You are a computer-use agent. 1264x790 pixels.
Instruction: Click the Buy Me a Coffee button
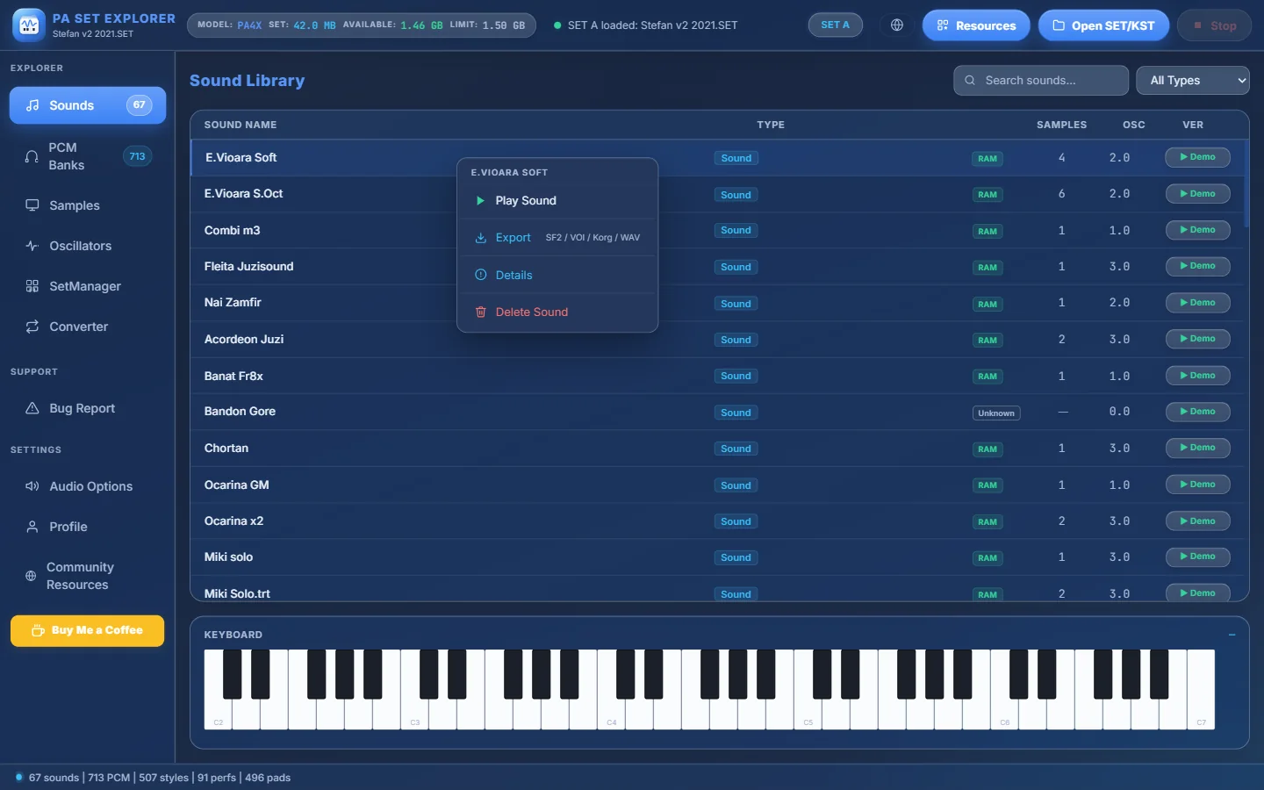coord(88,630)
